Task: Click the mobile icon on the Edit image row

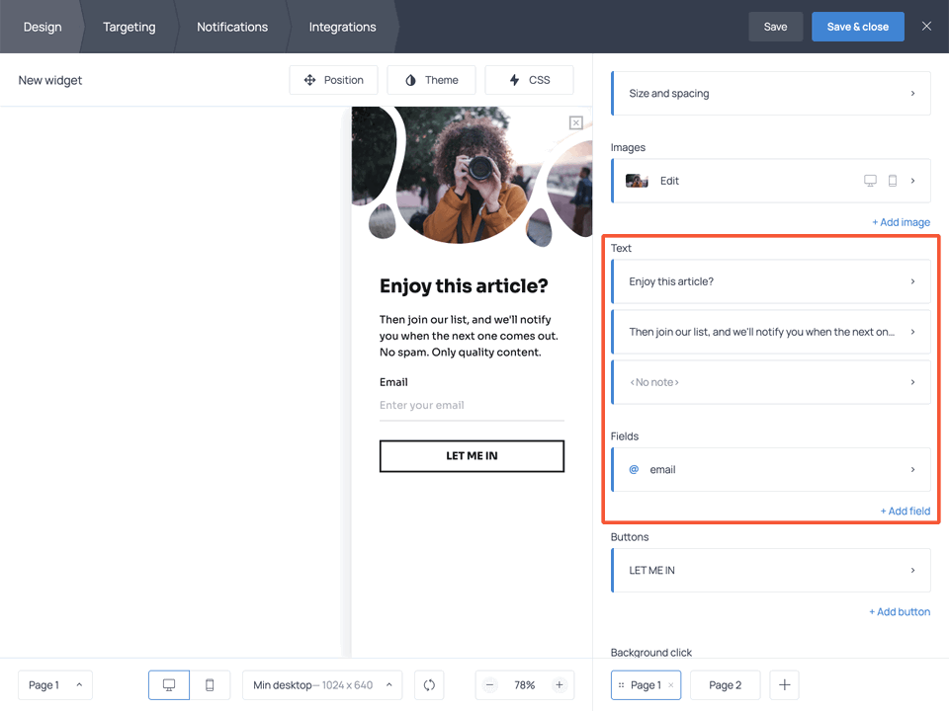Action: tap(893, 181)
